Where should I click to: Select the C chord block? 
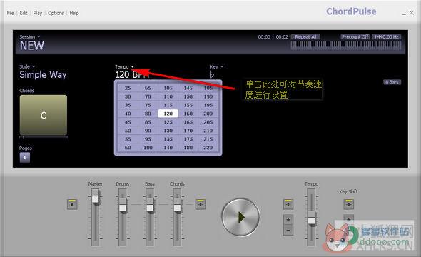[x=44, y=115]
